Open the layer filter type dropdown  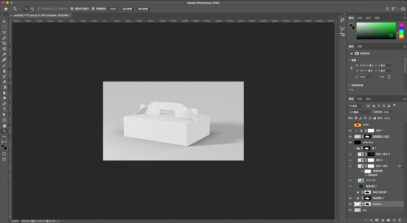point(356,106)
